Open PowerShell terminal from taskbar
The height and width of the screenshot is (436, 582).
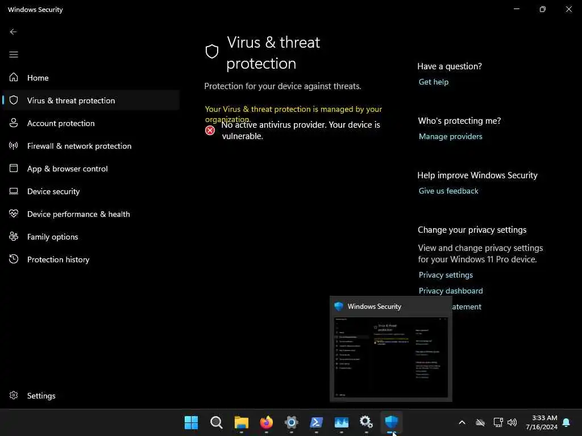click(x=316, y=422)
